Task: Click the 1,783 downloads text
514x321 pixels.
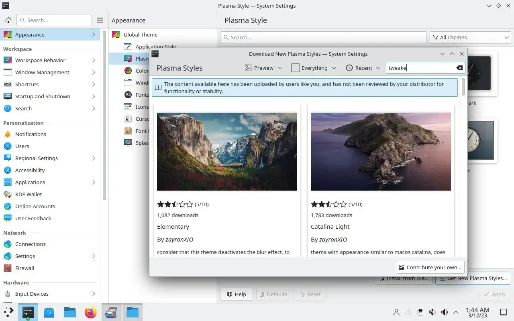Action: tap(331, 215)
